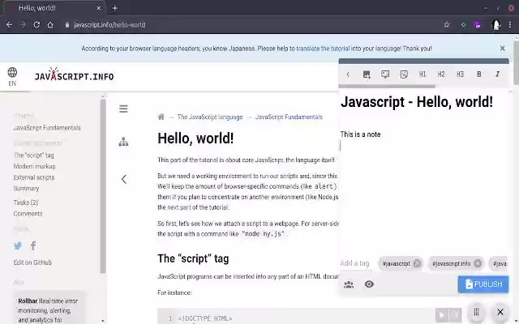Open the sitemap tree icon
Screen dimensions: 519x324
[x=123, y=143]
